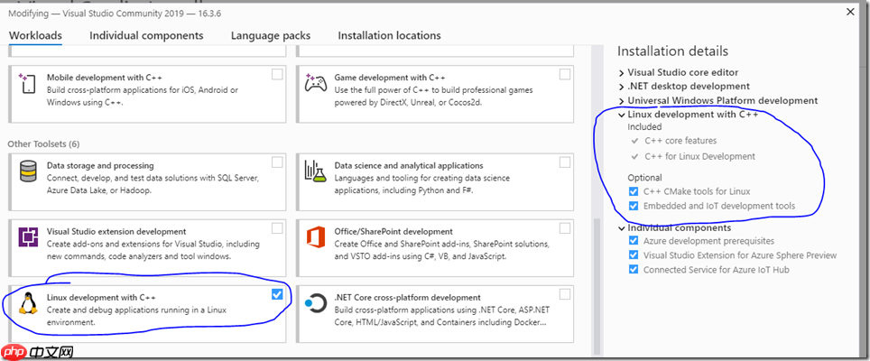870x361 pixels.
Task: Click 'Office/SharePoint development' title text
Action: coord(393,232)
